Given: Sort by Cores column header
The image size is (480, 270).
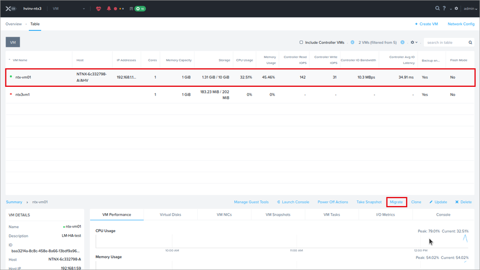Looking at the screenshot, I should pos(152,60).
